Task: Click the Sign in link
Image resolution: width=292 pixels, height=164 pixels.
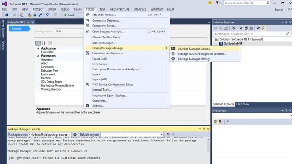Action: (279, 10)
